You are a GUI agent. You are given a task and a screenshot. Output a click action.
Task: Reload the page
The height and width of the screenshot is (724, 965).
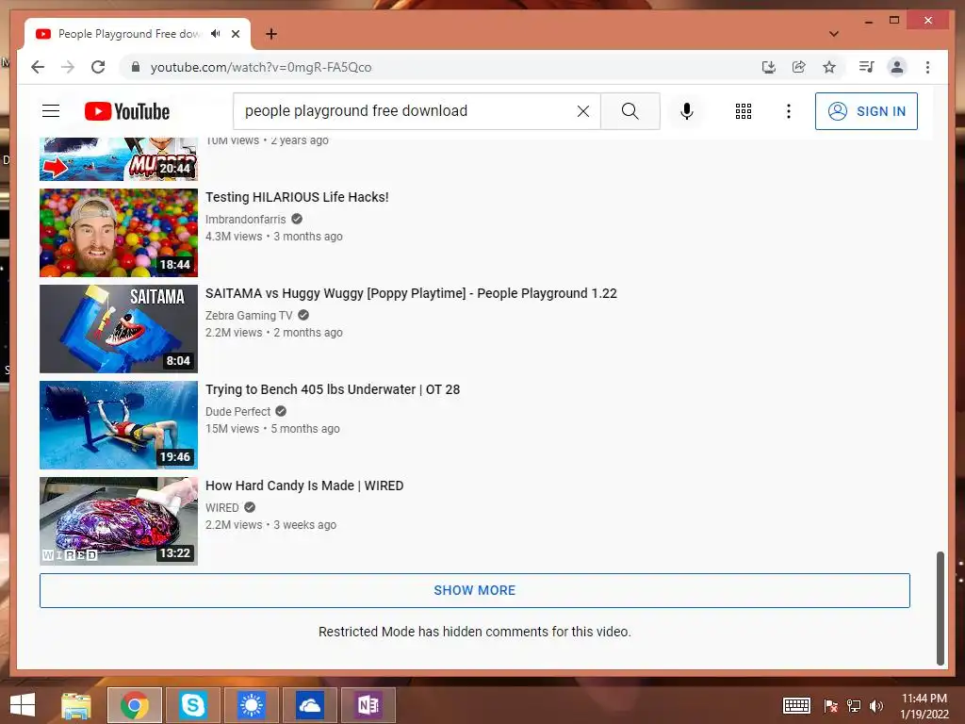tap(98, 67)
